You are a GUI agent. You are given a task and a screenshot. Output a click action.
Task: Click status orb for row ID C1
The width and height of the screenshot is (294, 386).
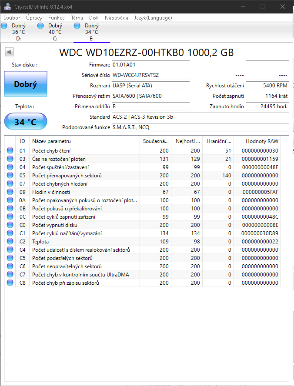pos(10,233)
